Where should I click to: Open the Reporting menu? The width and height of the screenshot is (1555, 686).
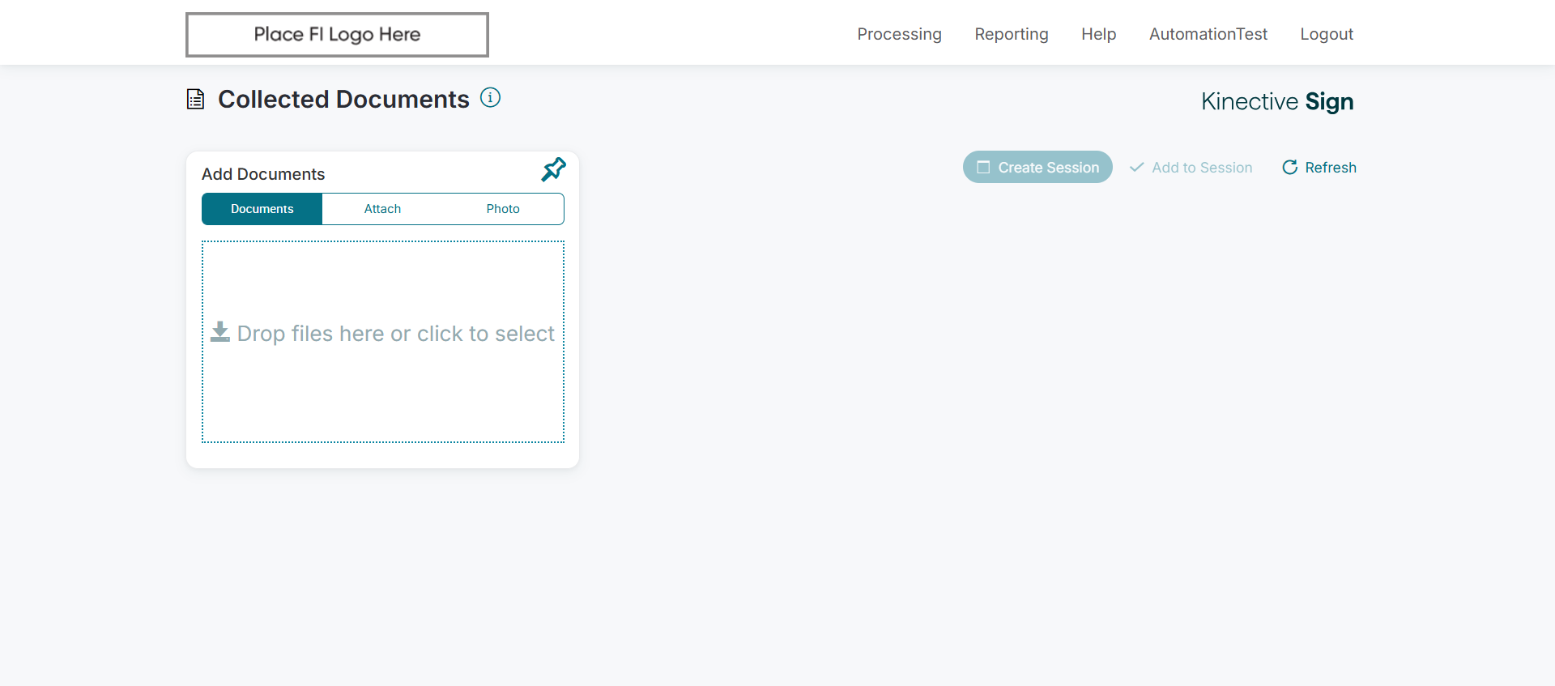1011,34
